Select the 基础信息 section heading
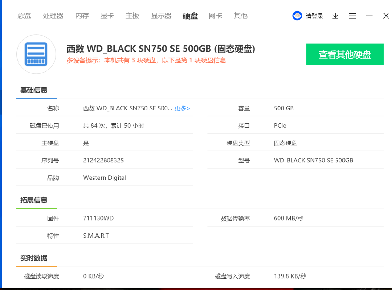The width and height of the screenshot is (392, 290). [x=34, y=90]
